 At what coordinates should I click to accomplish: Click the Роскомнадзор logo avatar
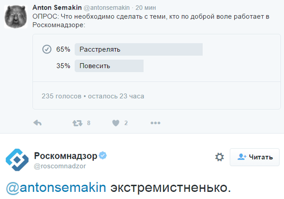[17, 160]
